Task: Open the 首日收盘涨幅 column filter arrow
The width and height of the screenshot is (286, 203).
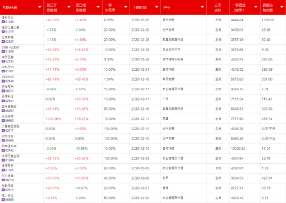Action: pyautogui.click(x=98, y=7)
